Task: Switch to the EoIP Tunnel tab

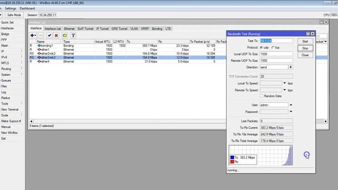Action: (86, 28)
